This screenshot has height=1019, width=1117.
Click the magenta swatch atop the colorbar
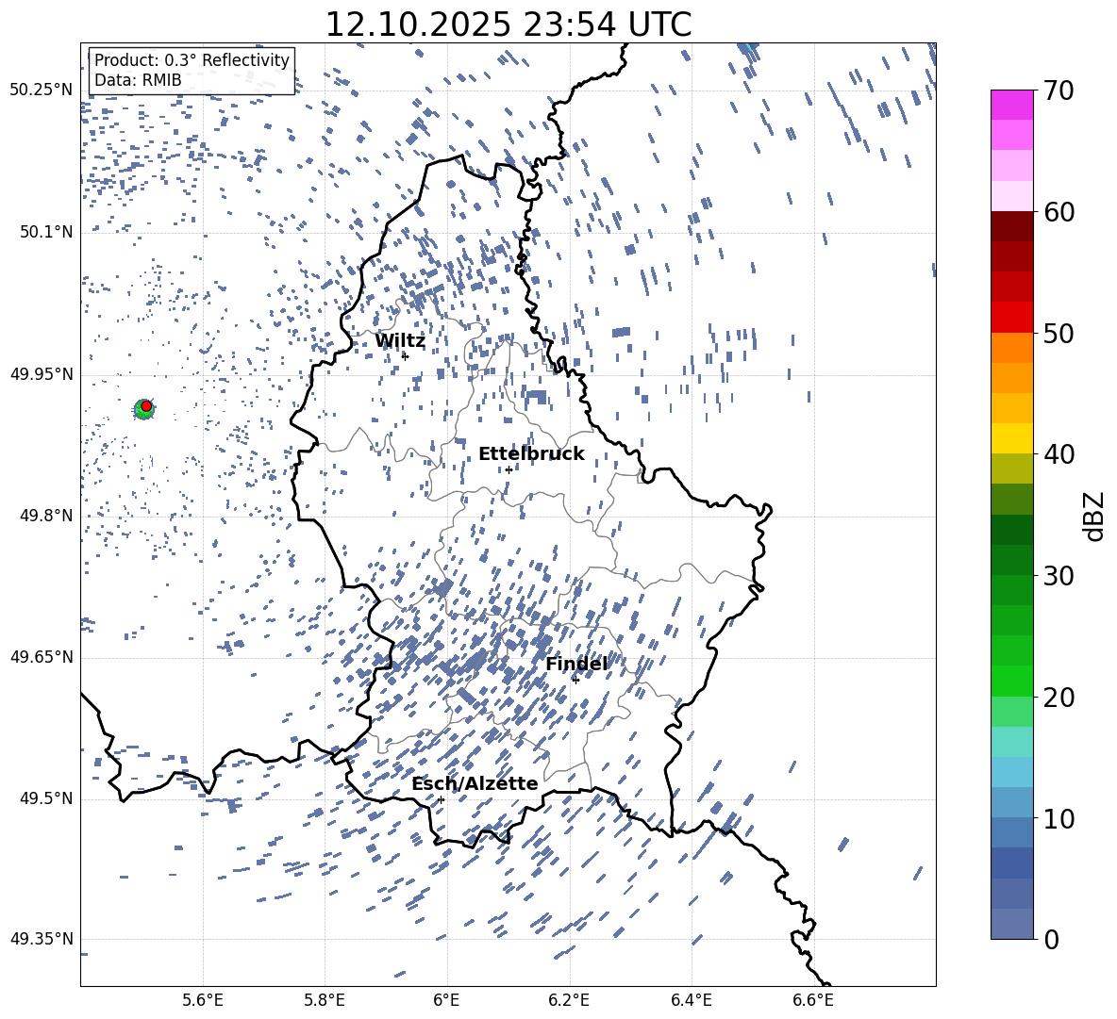click(1012, 105)
